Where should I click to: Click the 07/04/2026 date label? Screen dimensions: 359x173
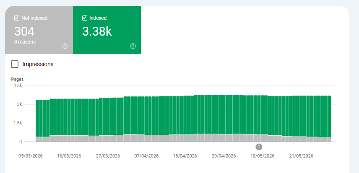point(146,156)
